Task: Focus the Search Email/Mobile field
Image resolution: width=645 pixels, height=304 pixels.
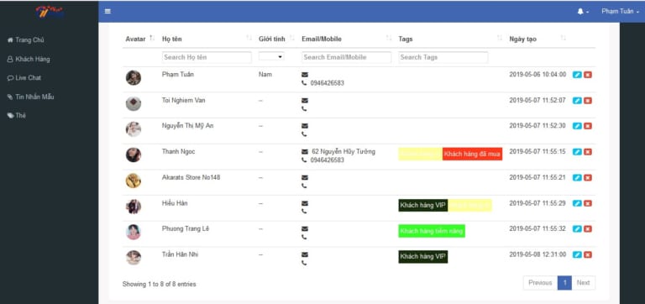Action: [x=346, y=57]
